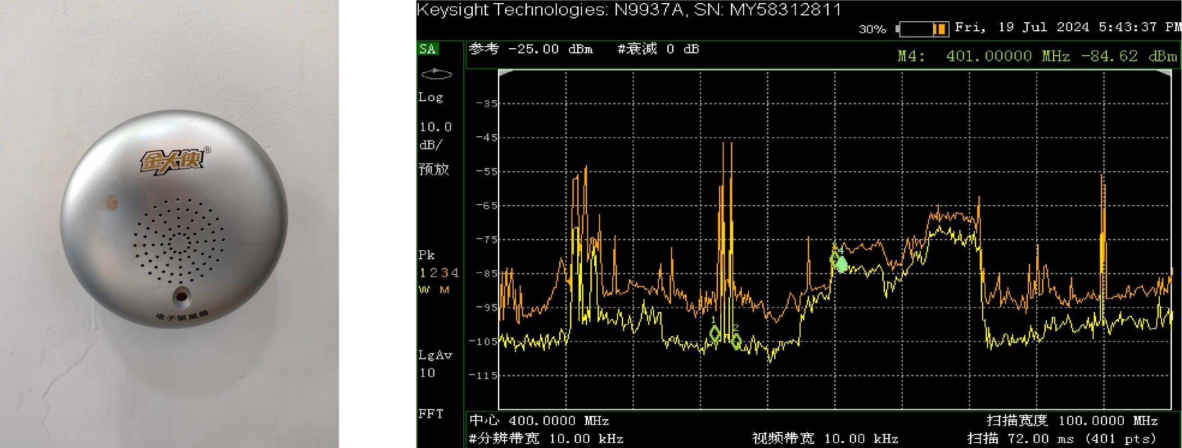
Task: Click the #分辨带宽 10.00 kHz setting
Action: click(546, 439)
